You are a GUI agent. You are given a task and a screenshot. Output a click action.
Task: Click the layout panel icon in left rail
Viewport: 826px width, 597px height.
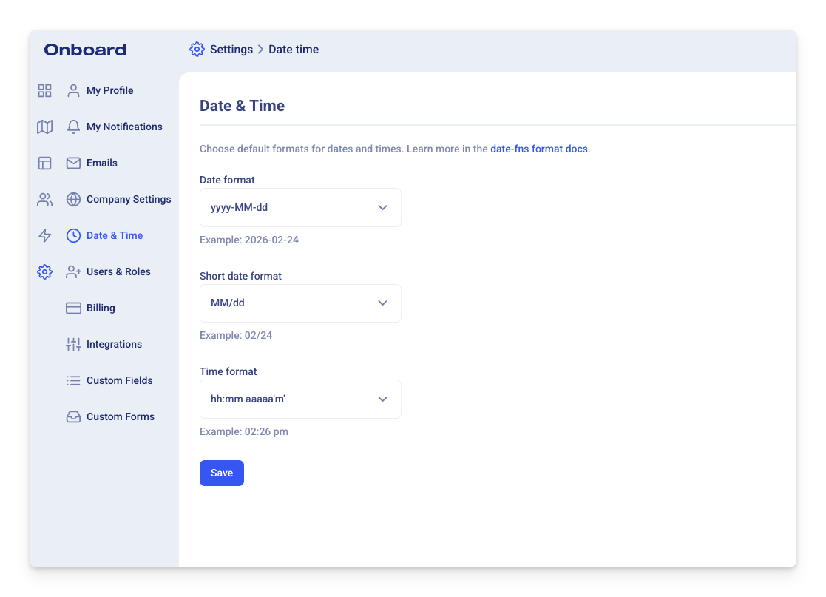pos(45,163)
